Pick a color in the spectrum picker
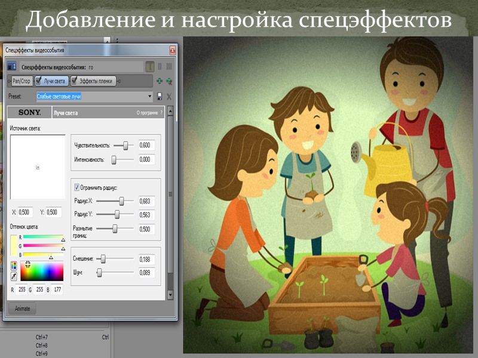This screenshot has width=478, height=358. tap(42, 271)
